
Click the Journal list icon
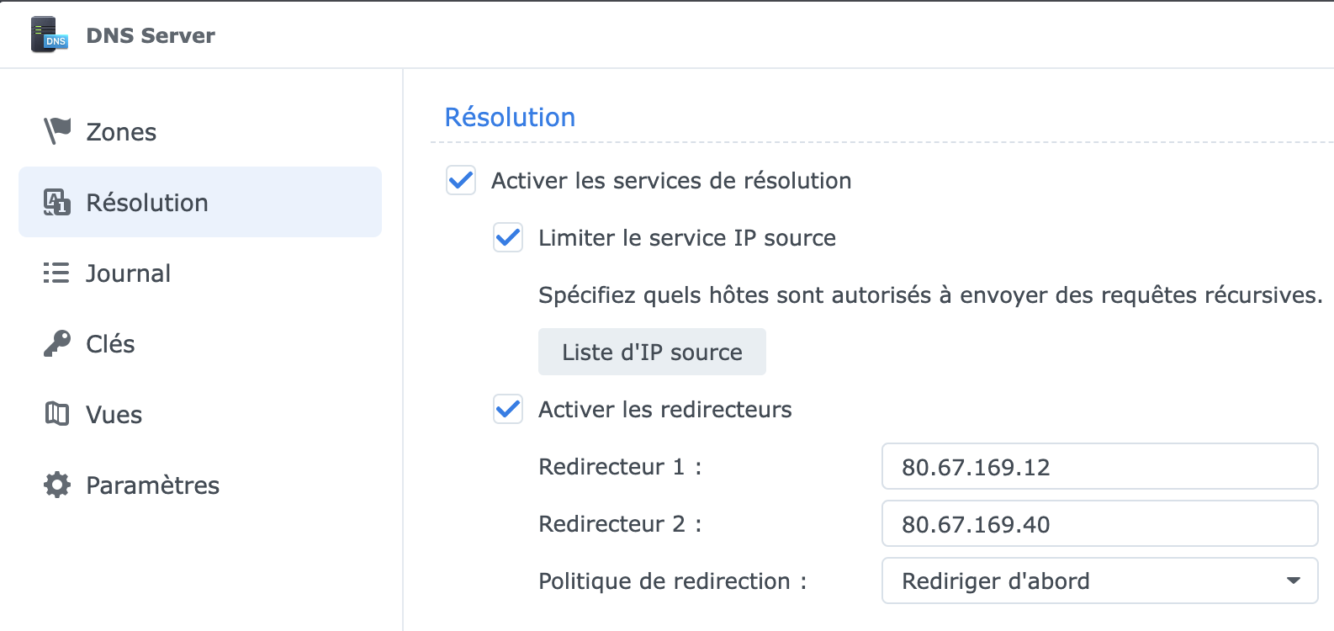[x=56, y=273]
